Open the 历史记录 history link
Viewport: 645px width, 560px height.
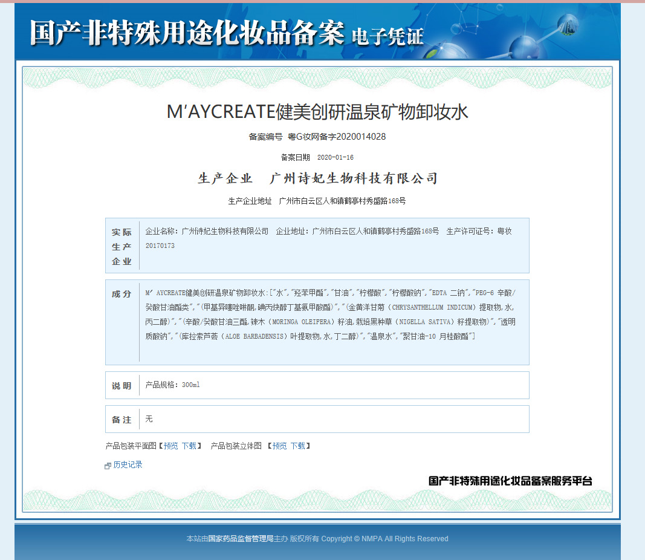[x=128, y=464]
